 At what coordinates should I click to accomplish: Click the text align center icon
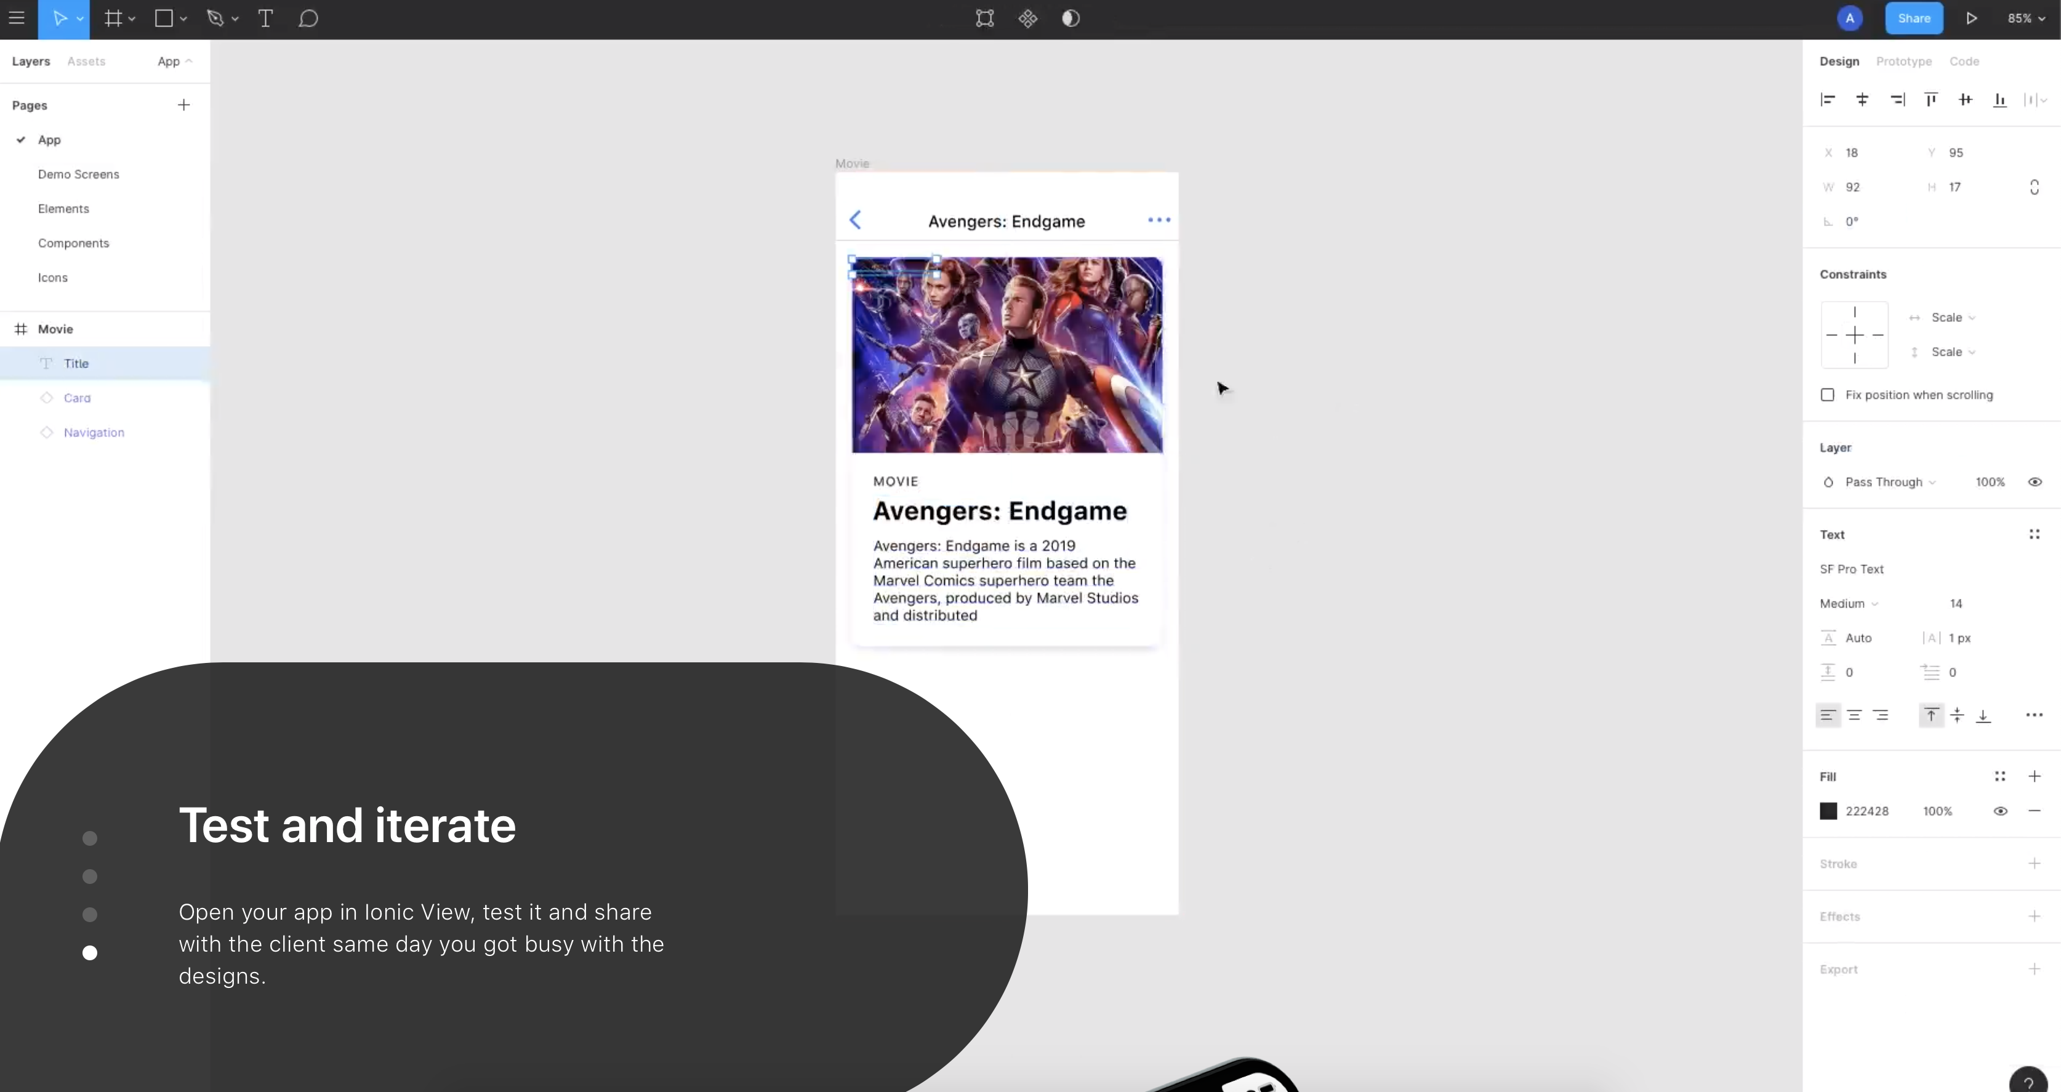tap(1854, 715)
